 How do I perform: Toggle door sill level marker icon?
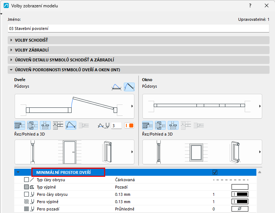58,125
